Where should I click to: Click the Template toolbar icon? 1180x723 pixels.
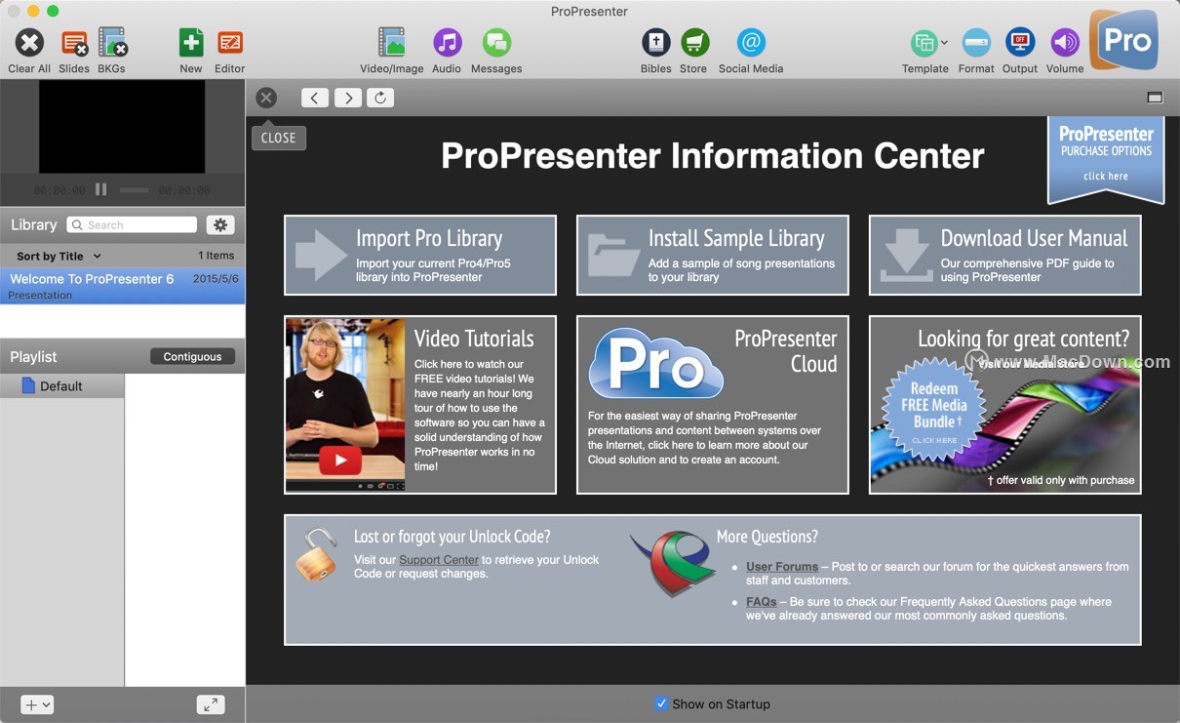(x=924, y=43)
